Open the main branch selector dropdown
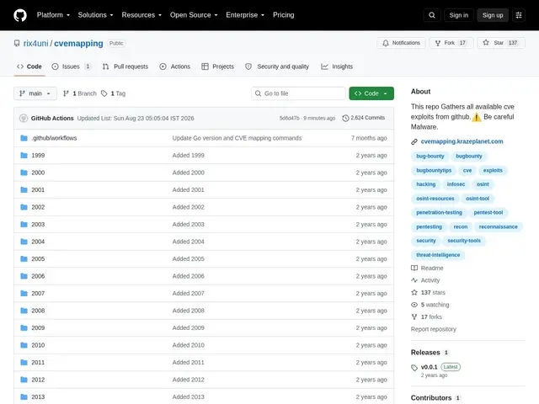The width and height of the screenshot is (539, 404). click(35, 93)
